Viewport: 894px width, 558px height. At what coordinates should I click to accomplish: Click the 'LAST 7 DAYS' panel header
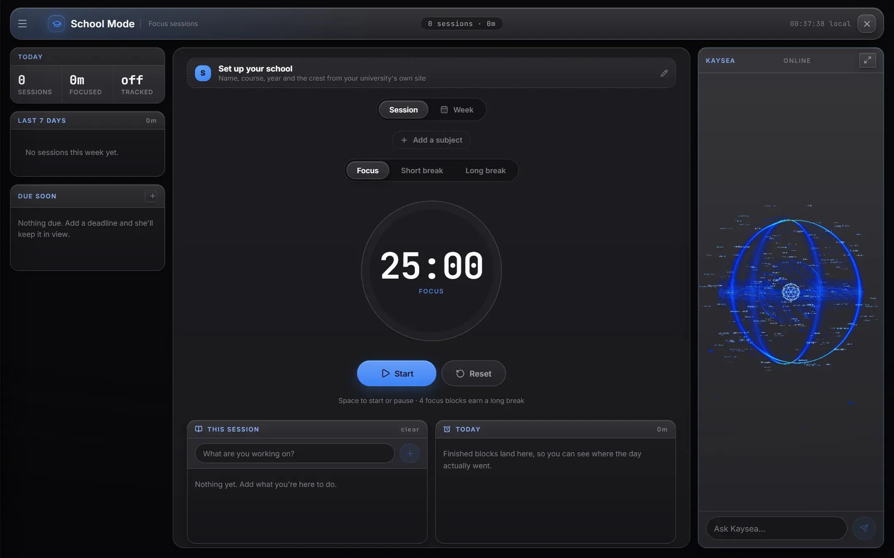[87, 120]
